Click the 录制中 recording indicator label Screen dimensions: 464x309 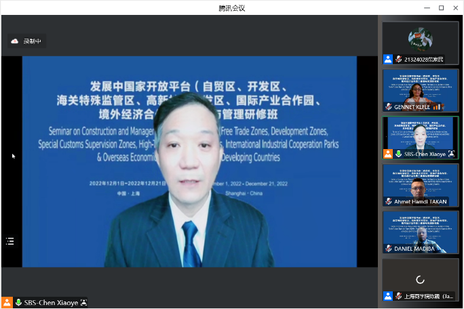pos(33,41)
